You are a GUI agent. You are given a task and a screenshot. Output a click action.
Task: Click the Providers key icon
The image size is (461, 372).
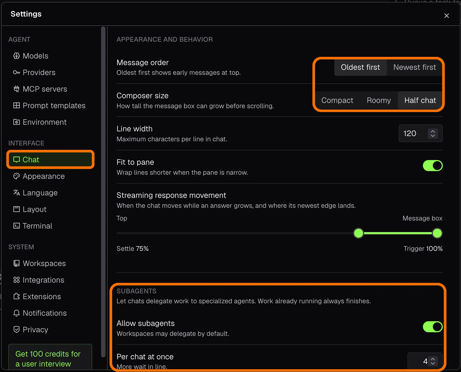point(17,73)
